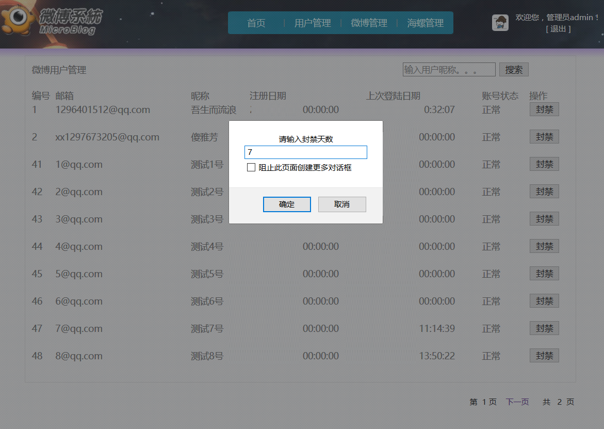Focus the user nickname search field
Image resolution: width=604 pixels, height=429 pixels.
(x=449, y=70)
